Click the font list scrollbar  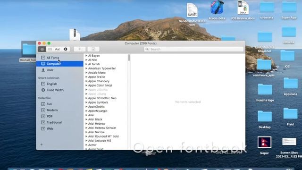[x=129, y=58]
